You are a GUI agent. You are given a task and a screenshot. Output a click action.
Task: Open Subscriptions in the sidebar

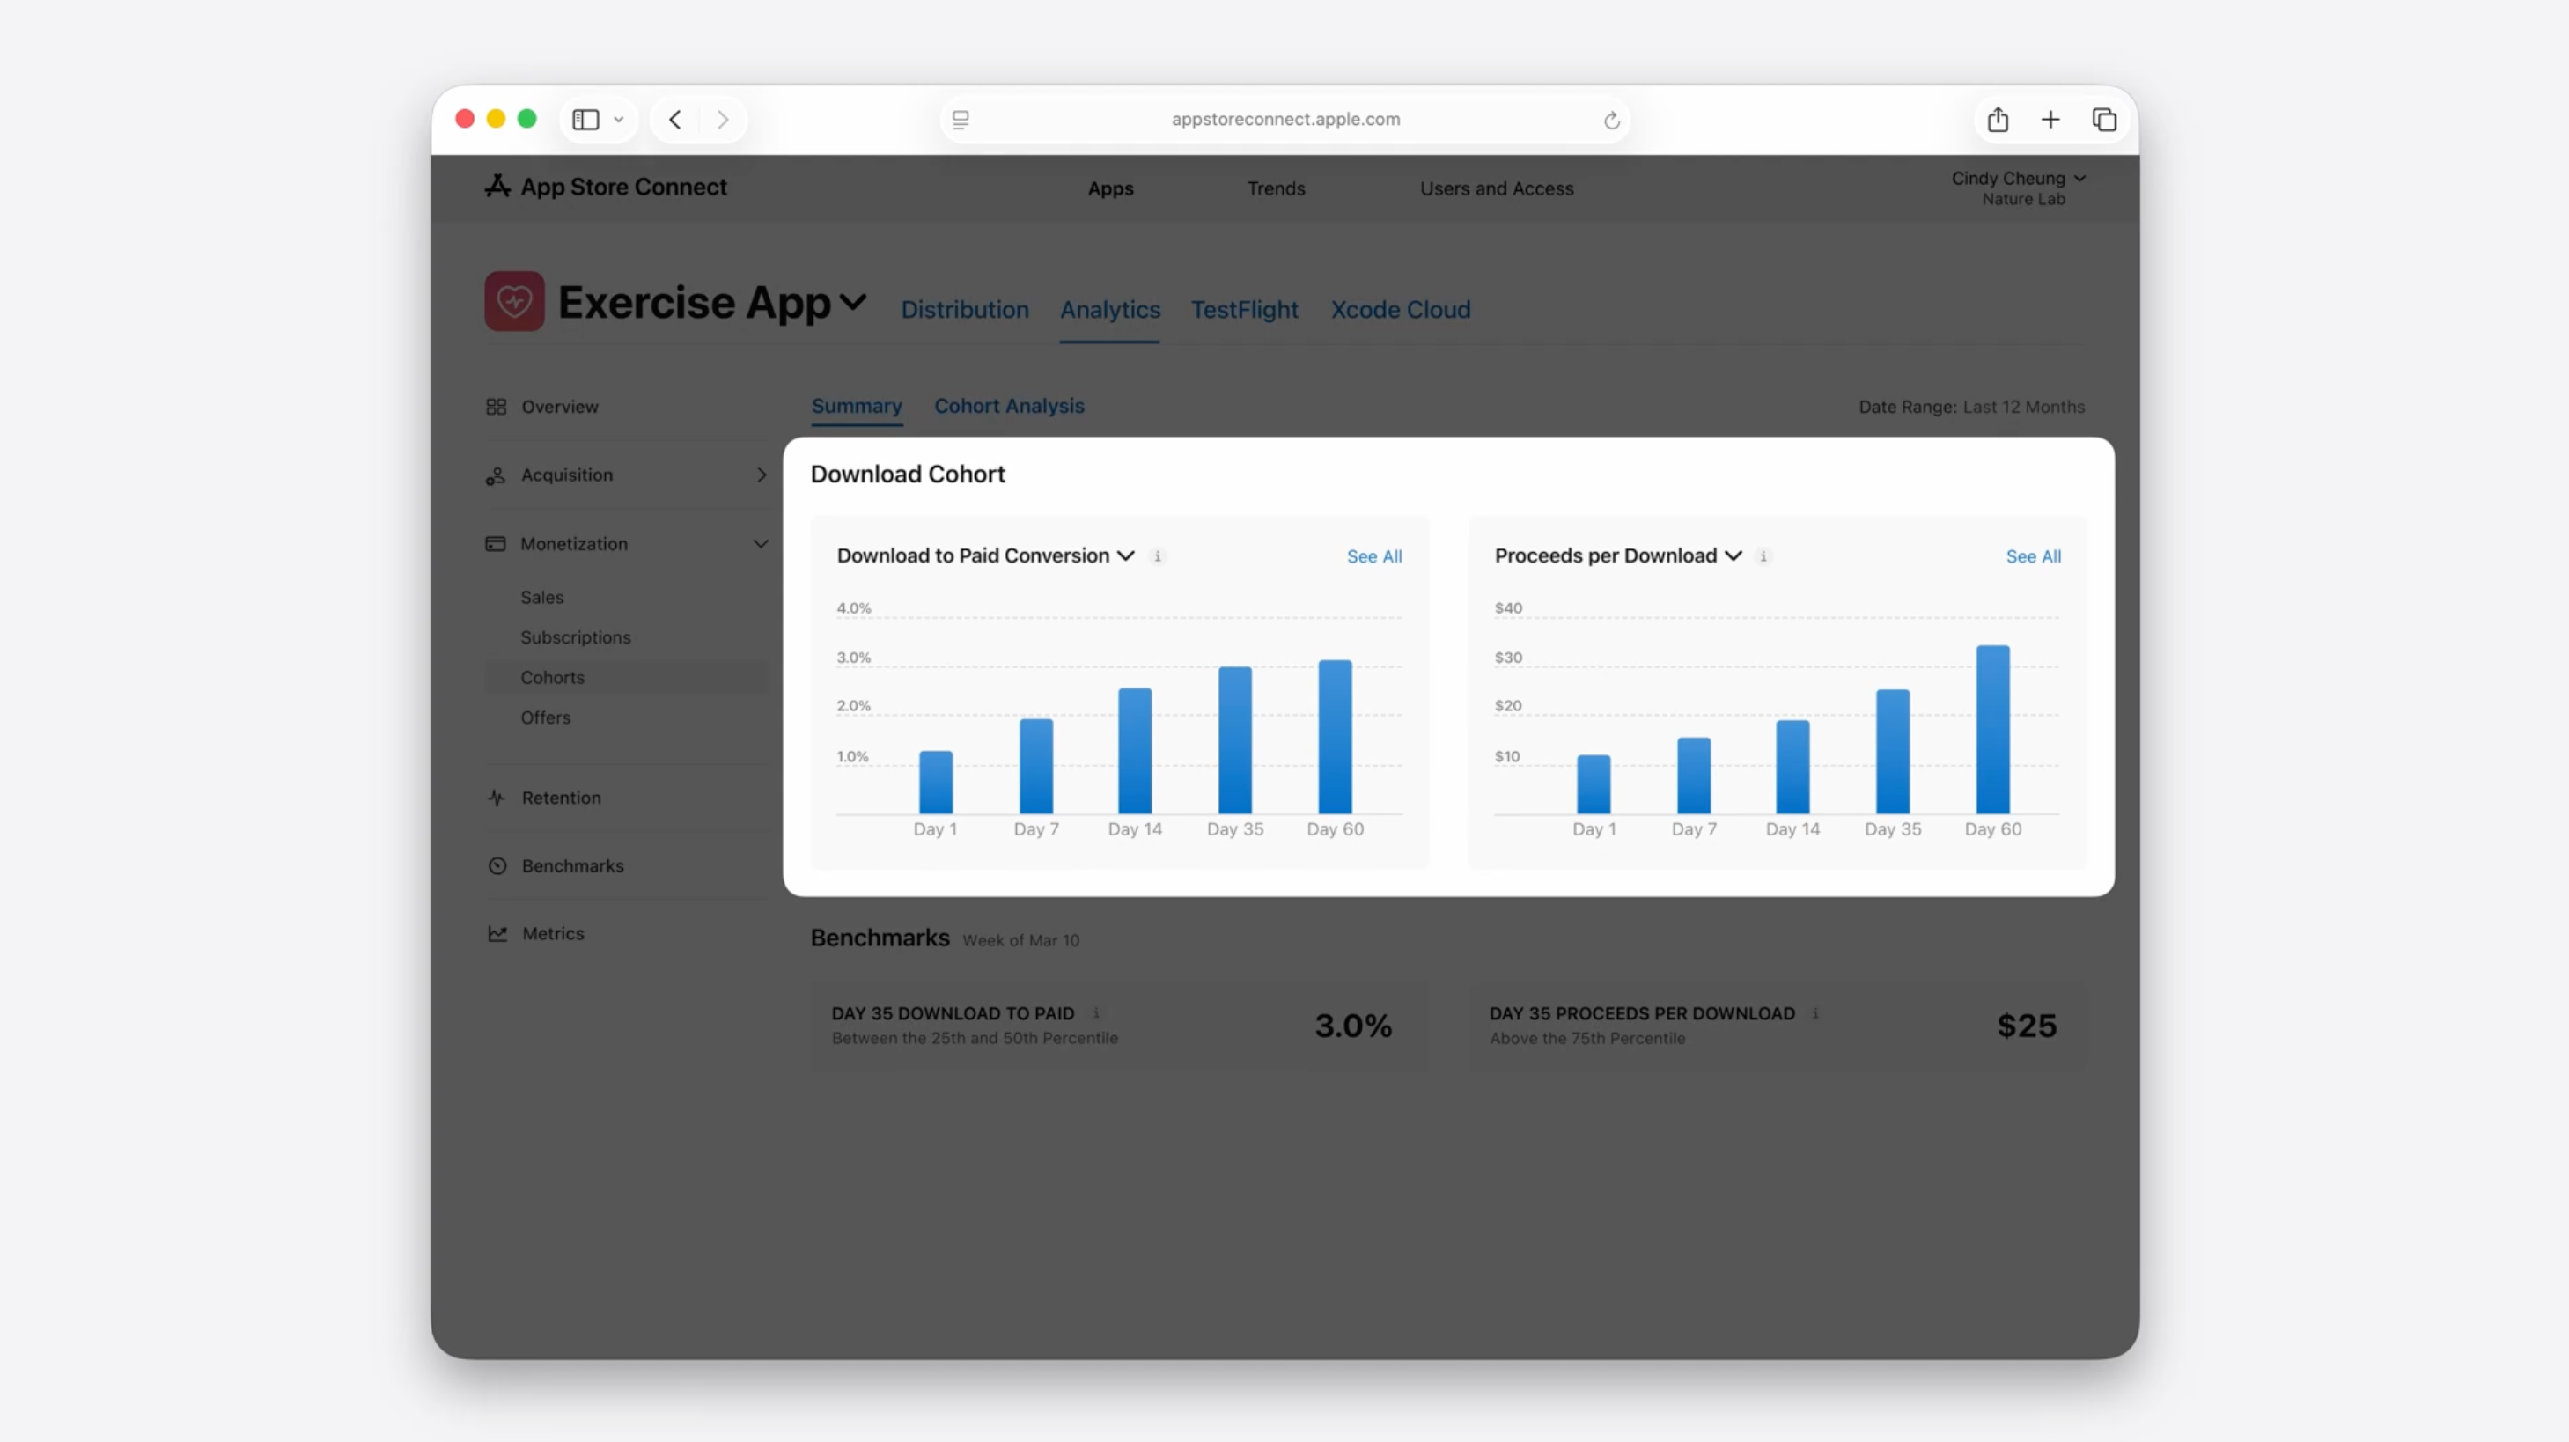574,637
